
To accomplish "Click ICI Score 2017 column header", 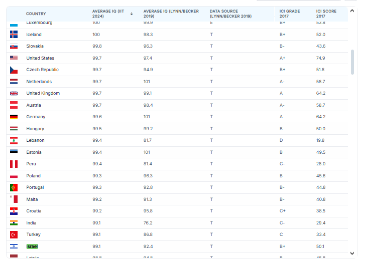I will coord(326,14).
